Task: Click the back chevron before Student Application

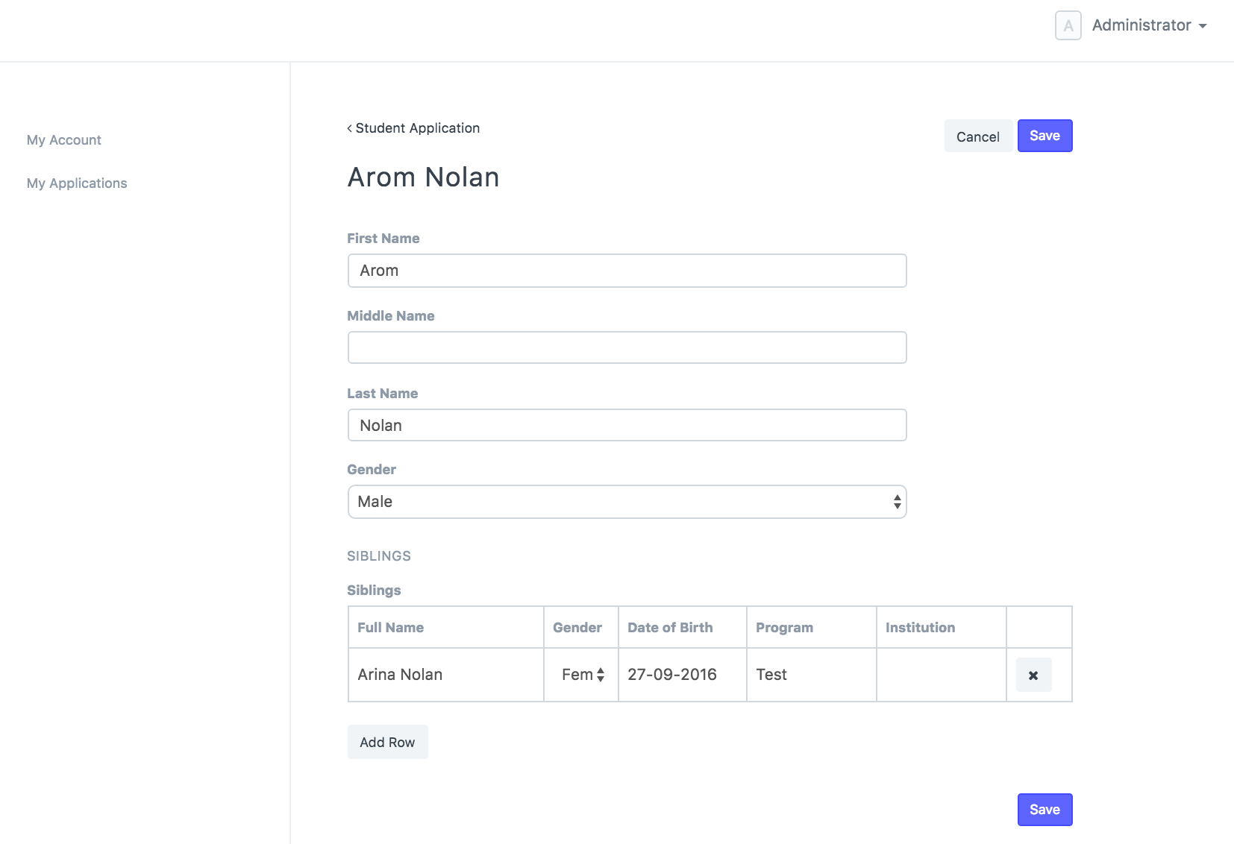Action: pyautogui.click(x=348, y=127)
